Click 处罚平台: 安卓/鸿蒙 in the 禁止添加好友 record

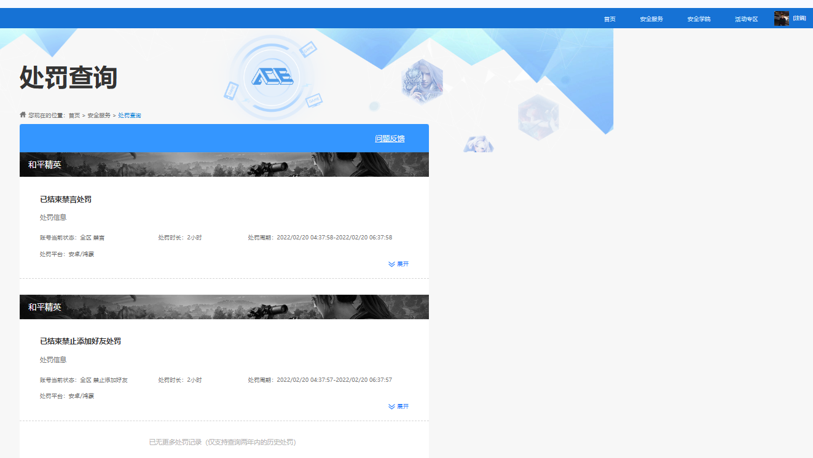[x=67, y=396]
